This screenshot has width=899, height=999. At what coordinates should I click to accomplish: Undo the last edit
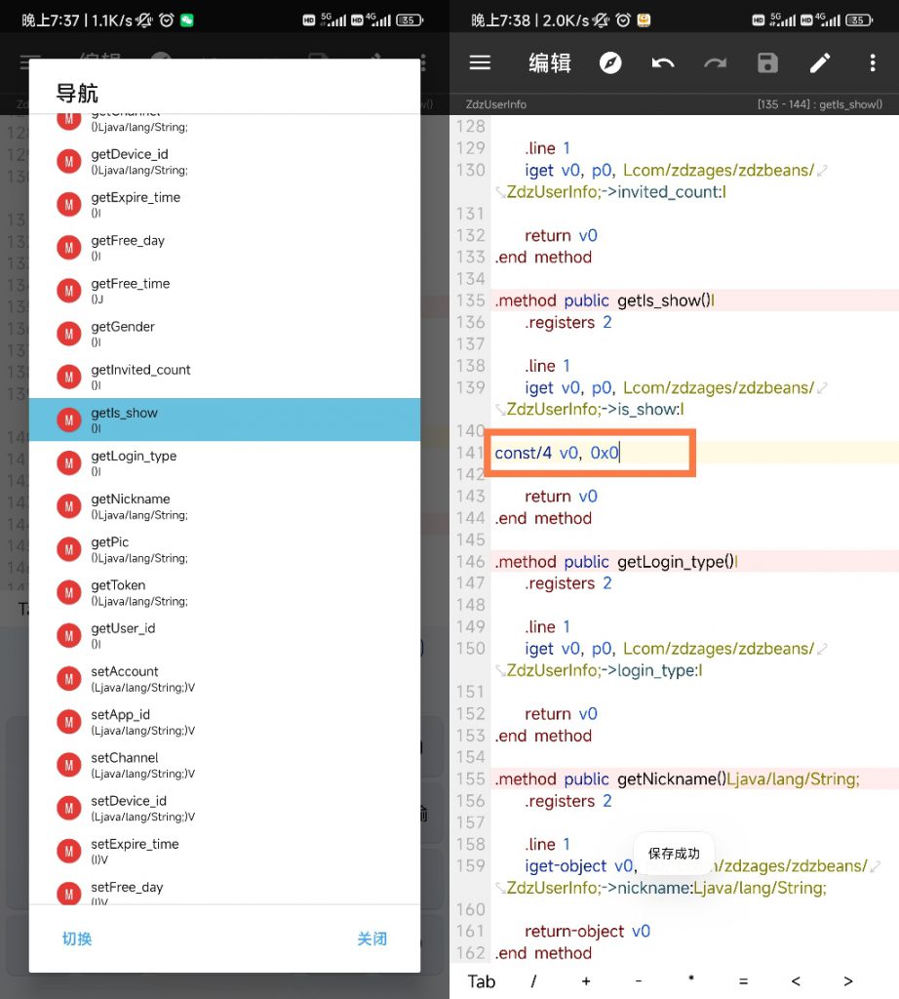pos(663,63)
